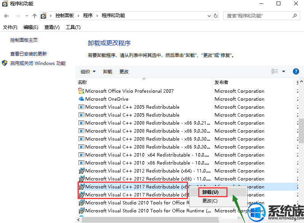This screenshot has height=223, width=304.
Task: Change the view layout icon
Action: [275, 71]
